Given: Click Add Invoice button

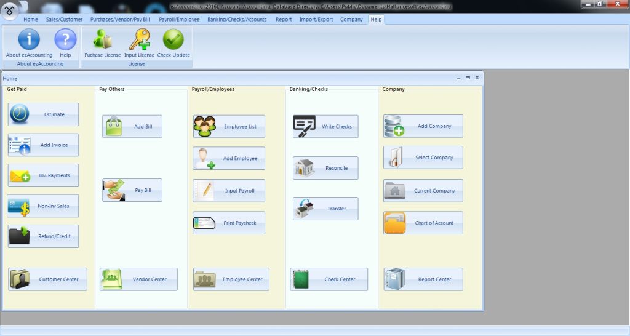Looking at the screenshot, I should coord(44,145).
